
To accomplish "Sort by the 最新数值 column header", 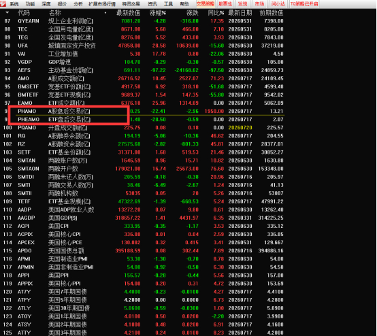I will [x=128, y=13].
